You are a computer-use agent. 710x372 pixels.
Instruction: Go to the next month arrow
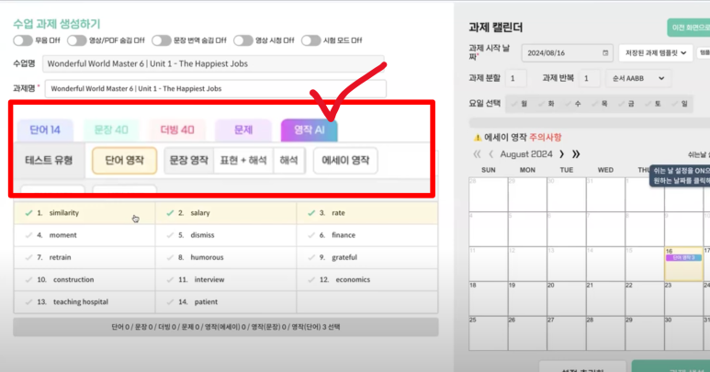562,154
